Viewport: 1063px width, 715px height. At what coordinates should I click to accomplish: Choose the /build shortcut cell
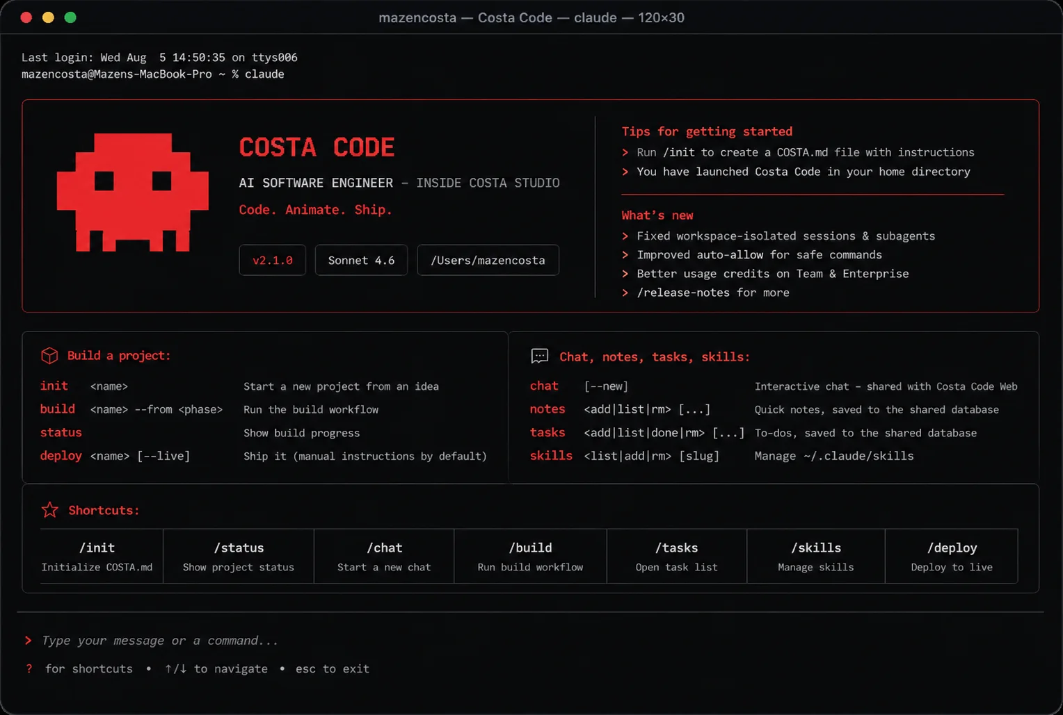coord(530,557)
